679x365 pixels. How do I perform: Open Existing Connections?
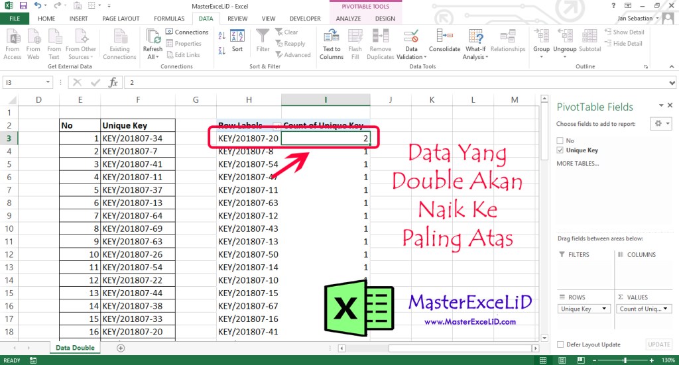119,44
